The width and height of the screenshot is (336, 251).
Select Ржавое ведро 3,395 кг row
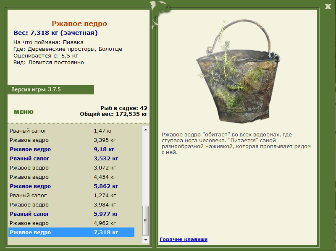(x=71, y=140)
